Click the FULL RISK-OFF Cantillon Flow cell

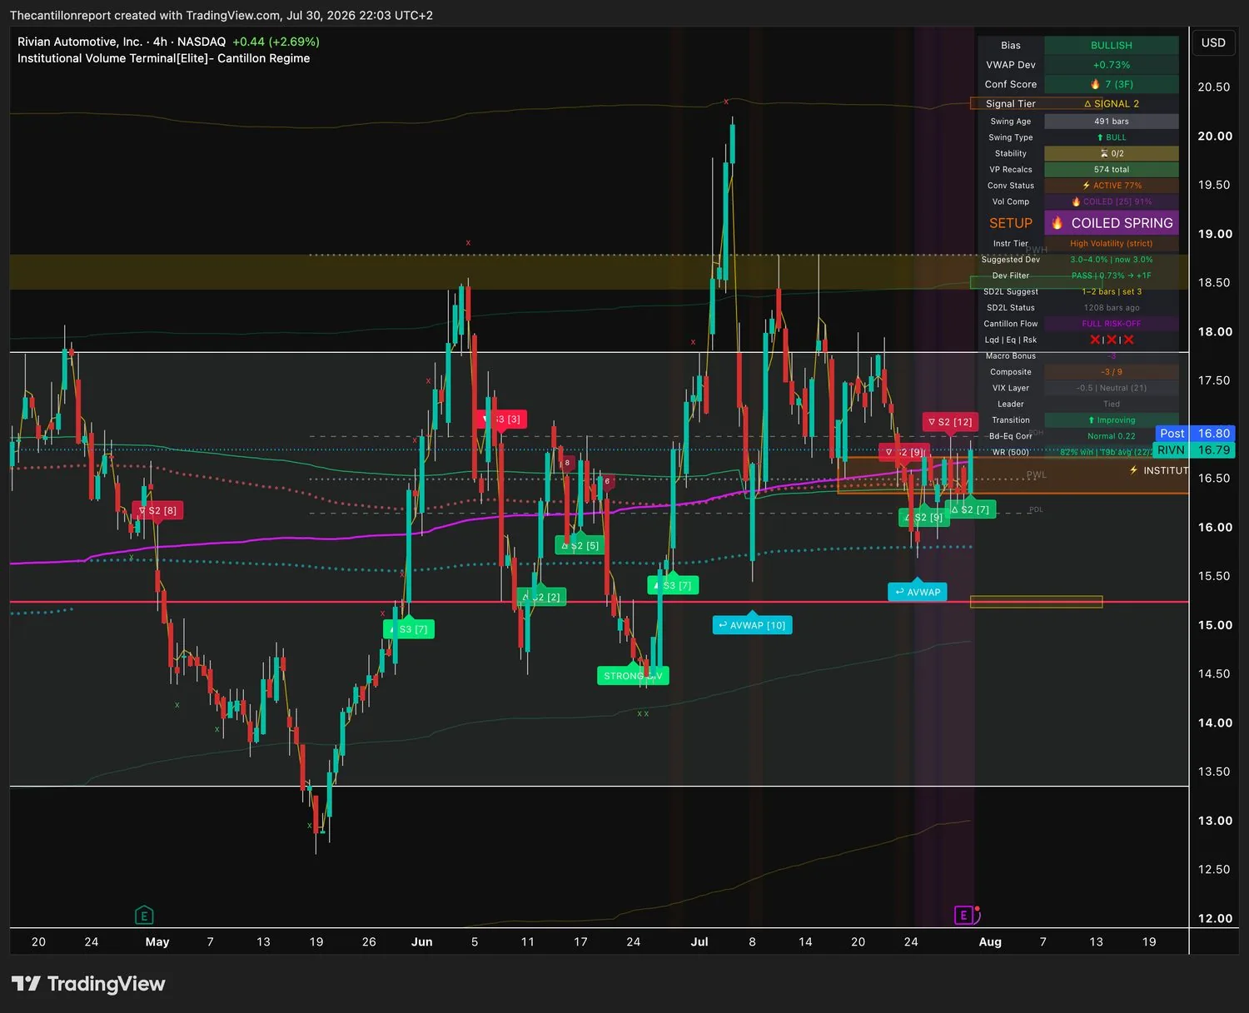[x=1112, y=324]
